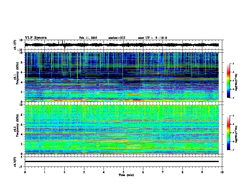Click time axis tick label "9"
The height and width of the screenshot is (193, 250).
coord(202,172)
